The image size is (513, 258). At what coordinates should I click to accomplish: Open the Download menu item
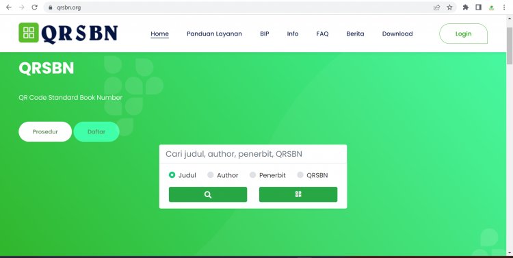click(x=397, y=34)
